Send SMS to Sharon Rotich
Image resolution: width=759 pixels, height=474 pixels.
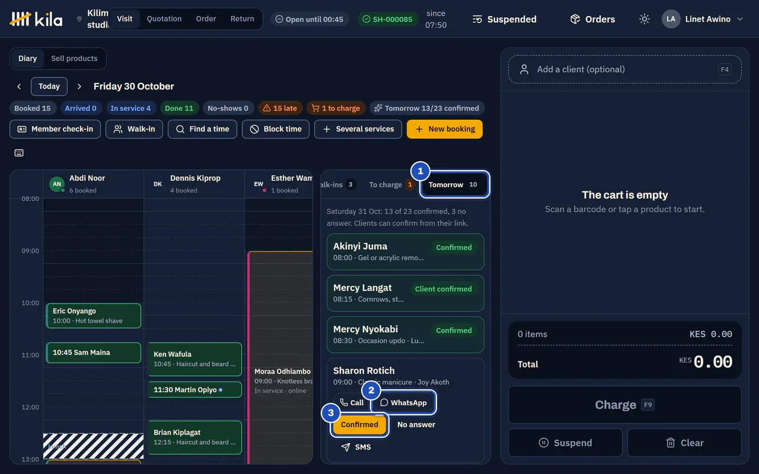tap(356, 447)
